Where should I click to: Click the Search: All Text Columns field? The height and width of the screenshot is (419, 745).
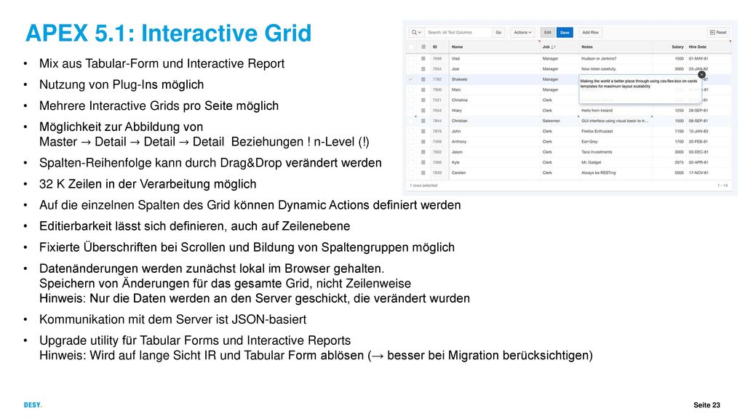458,32
